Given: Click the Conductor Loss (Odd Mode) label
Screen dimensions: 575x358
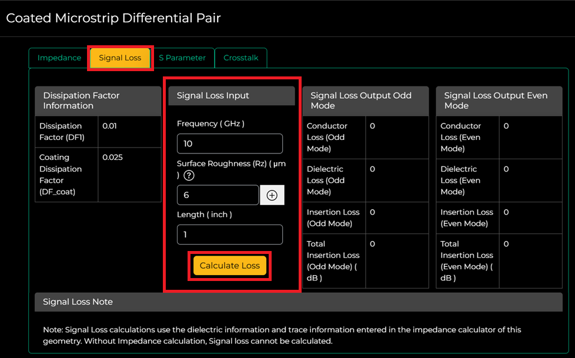Looking at the screenshot, I should (x=327, y=137).
